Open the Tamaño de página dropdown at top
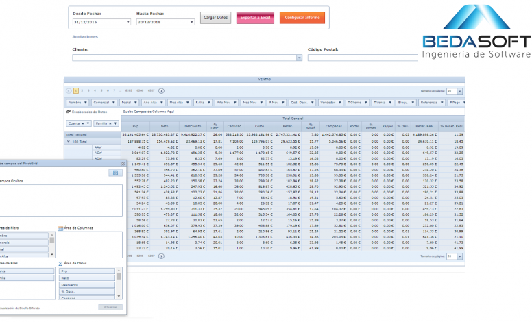 pos(460,90)
